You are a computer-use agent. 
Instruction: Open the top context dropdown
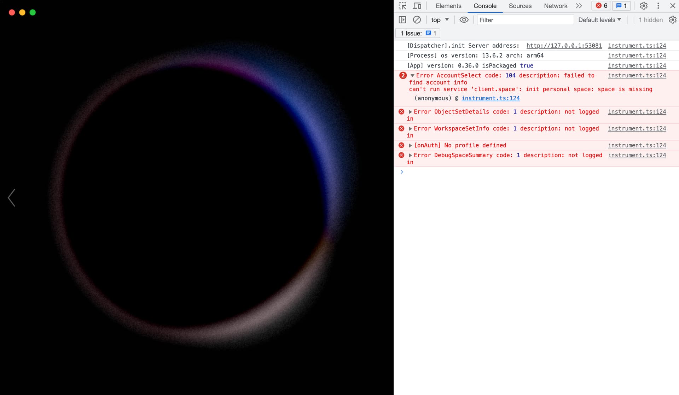[x=440, y=20]
